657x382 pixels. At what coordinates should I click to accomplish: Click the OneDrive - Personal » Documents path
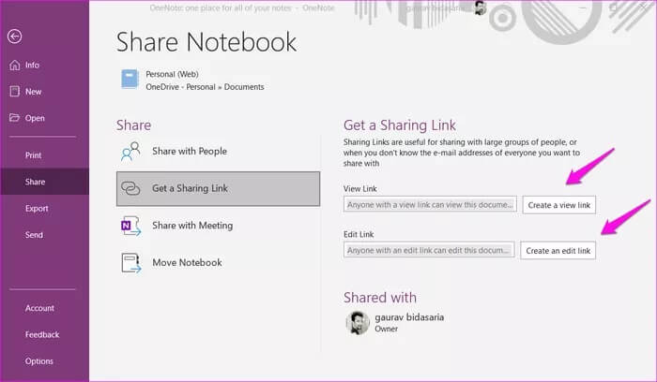click(x=205, y=87)
